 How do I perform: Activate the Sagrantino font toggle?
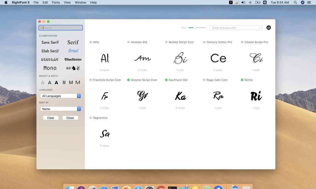(90, 118)
